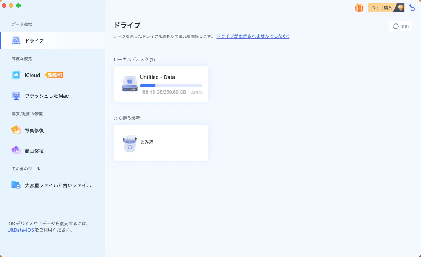Open 動画修復 in the sidebar
This screenshot has width=421, height=257.
34,151
